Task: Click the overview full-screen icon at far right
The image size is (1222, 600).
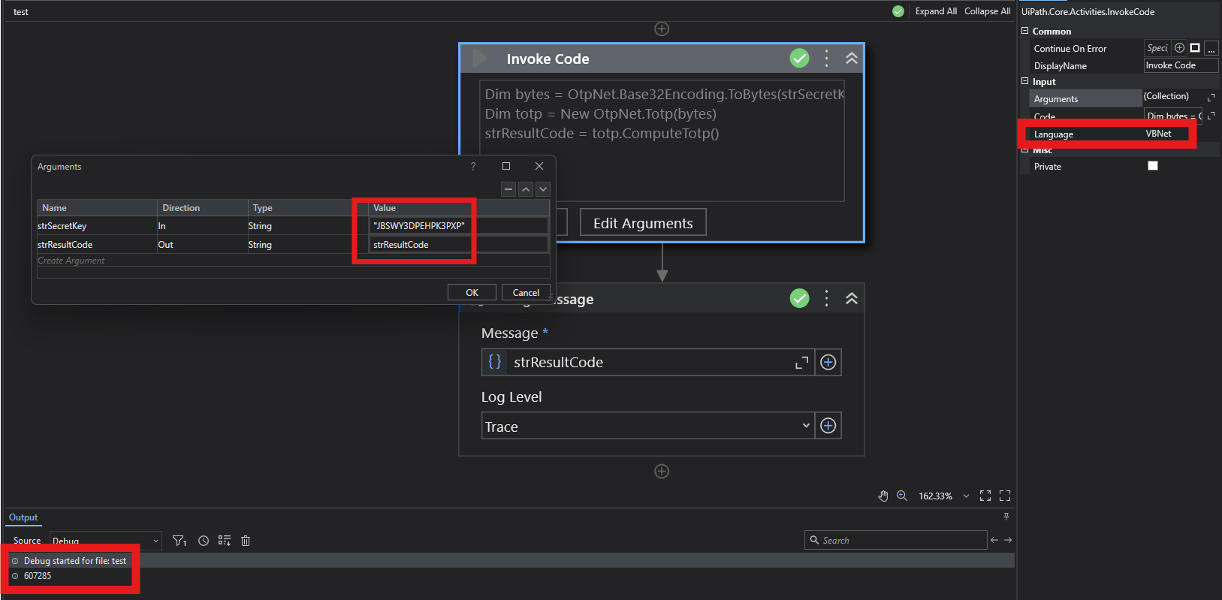Action: (1005, 496)
